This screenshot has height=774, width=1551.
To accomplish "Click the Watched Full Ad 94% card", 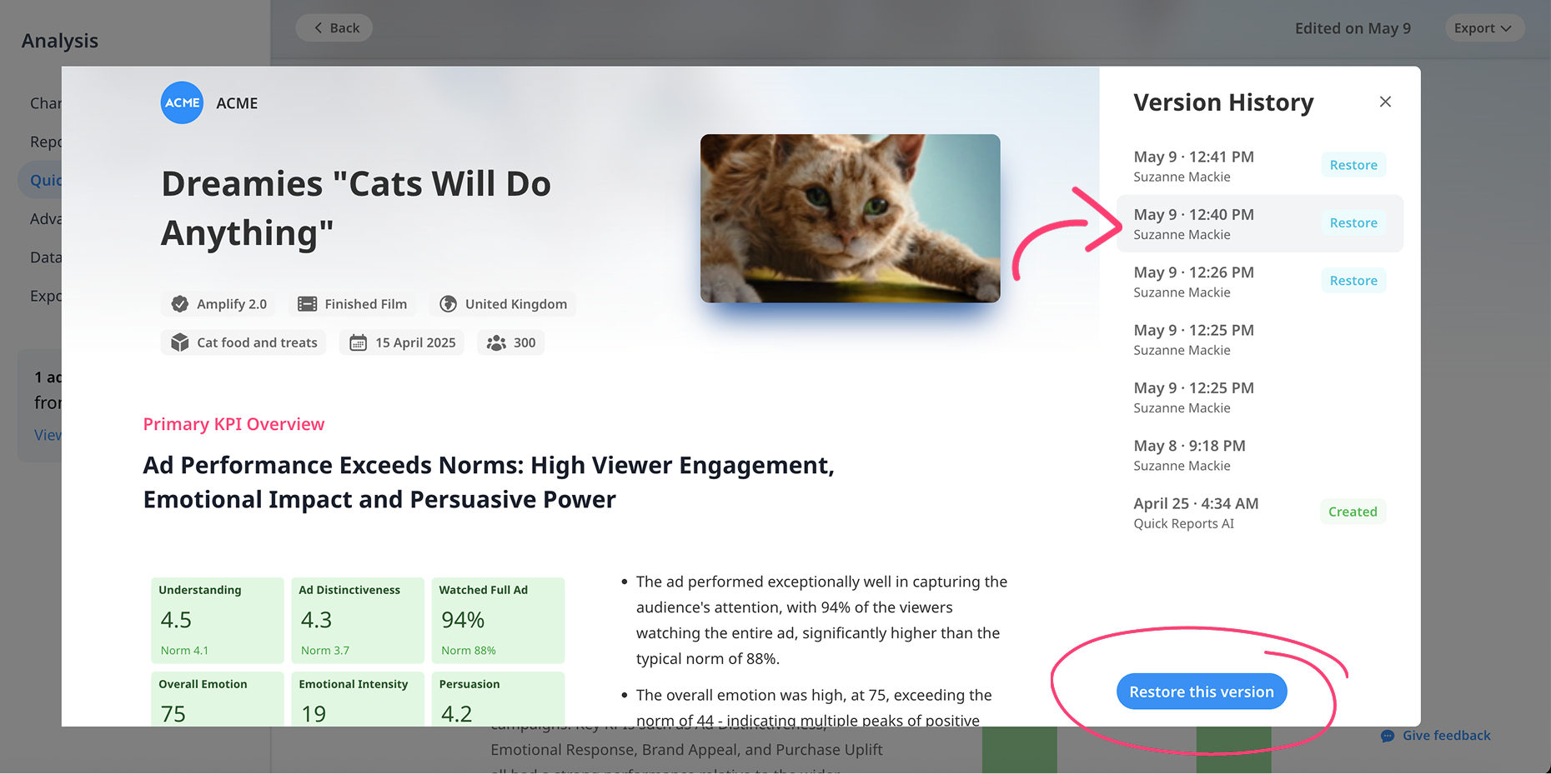I will (x=498, y=621).
